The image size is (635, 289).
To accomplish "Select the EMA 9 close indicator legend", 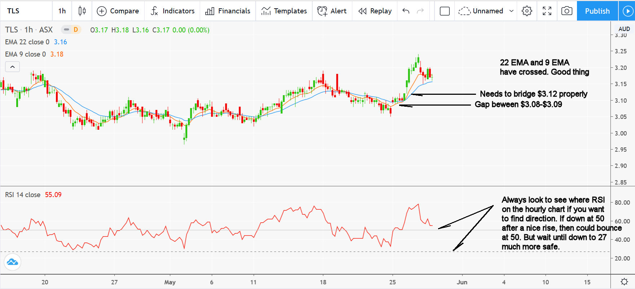I will pyautogui.click(x=25, y=54).
